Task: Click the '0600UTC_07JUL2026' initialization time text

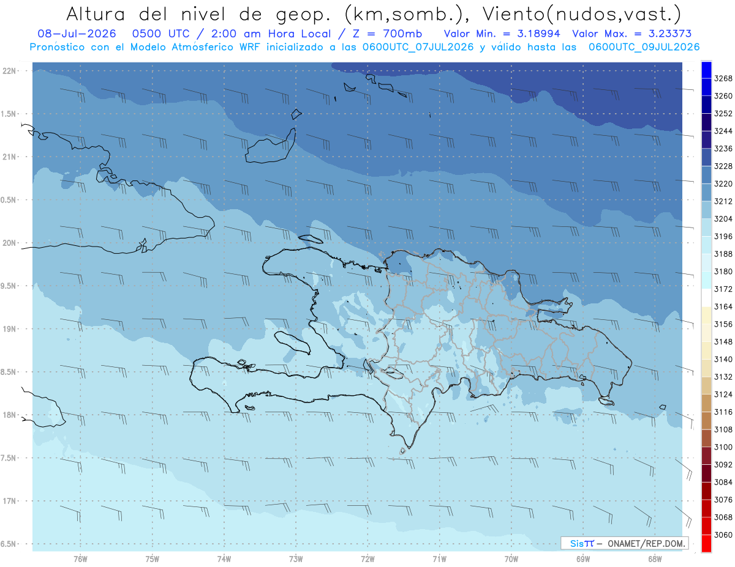Action: click(416, 46)
